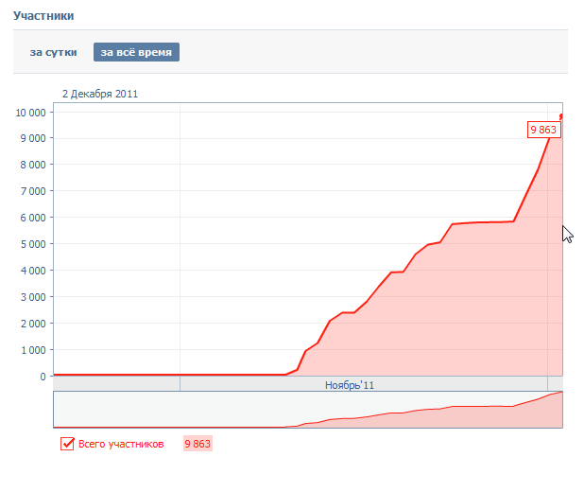Click the 0 y-axis label

coord(43,377)
